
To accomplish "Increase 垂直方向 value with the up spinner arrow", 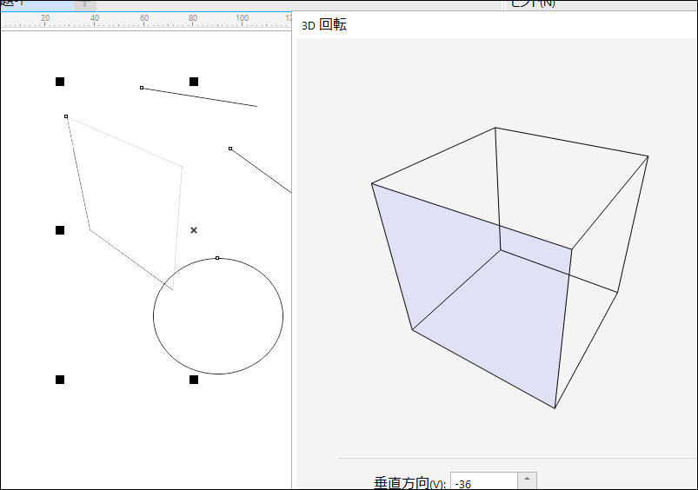I will tap(527, 479).
